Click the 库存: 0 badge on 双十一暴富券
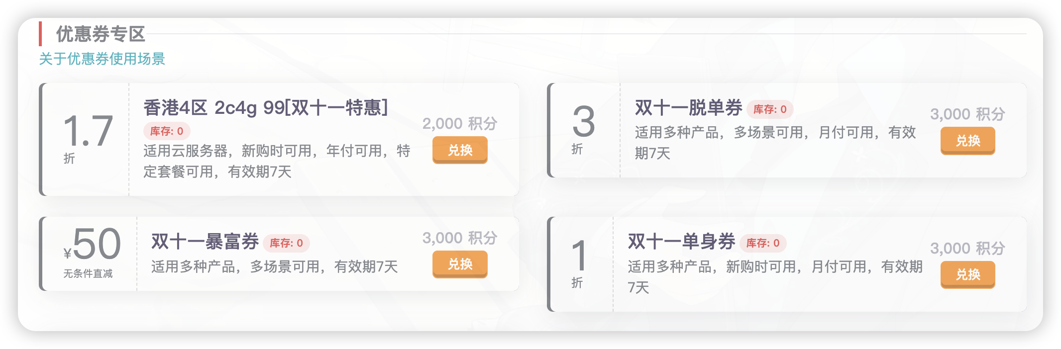 tap(286, 243)
